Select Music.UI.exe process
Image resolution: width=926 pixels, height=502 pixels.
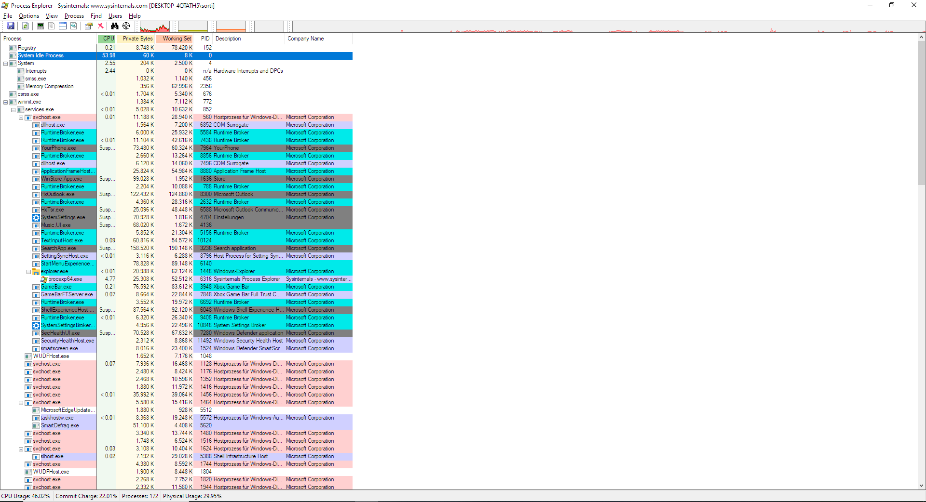coord(55,225)
